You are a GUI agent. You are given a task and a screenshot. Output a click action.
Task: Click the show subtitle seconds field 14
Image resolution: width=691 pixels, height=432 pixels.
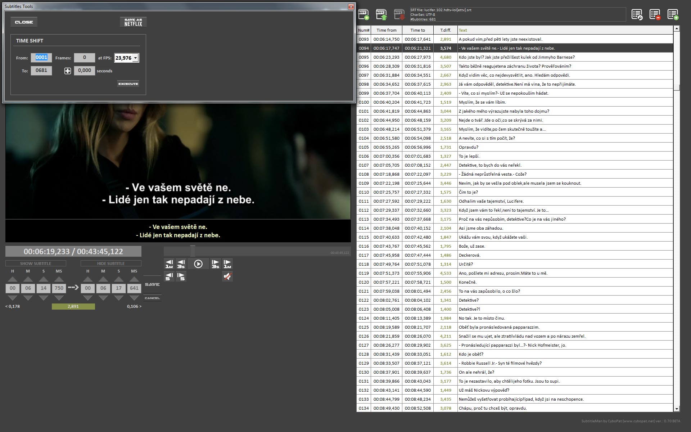coord(44,288)
